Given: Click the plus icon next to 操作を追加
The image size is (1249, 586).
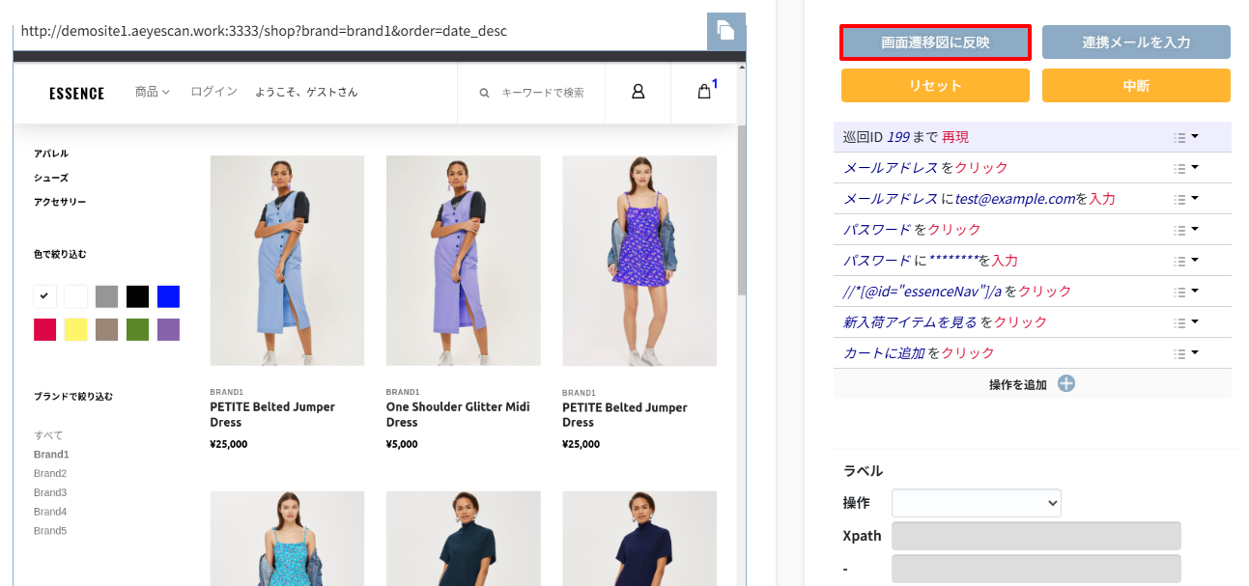Looking at the screenshot, I should [x=1066, y=384].
